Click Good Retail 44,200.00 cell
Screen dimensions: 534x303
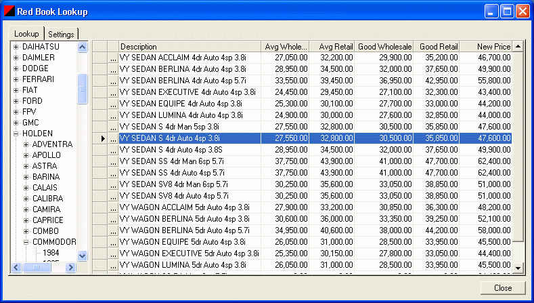[x=437, y=230]
